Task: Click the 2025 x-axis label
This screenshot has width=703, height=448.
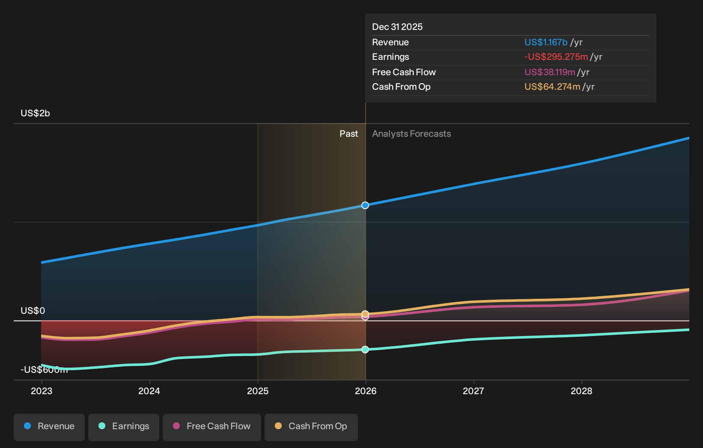Action: [258, 391]
